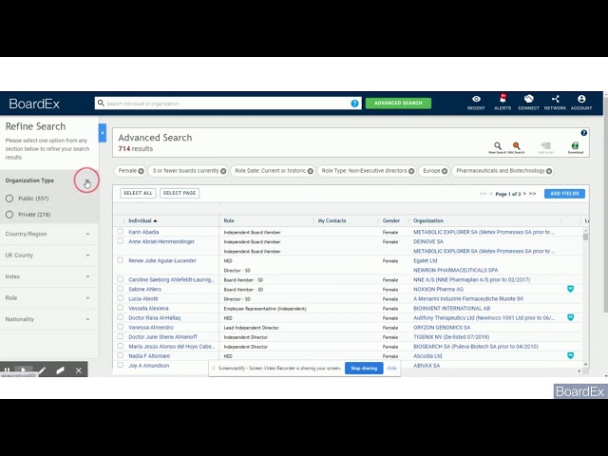Expand the Role filter

(87, 298)
